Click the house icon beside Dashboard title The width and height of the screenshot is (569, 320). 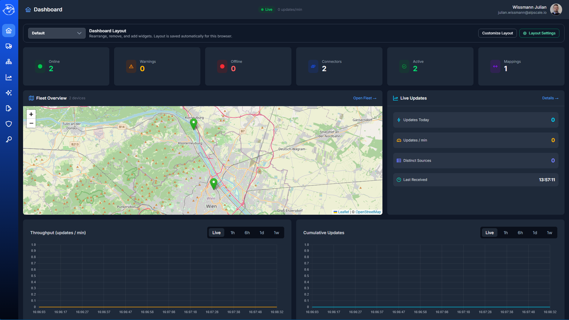point(28,10)
